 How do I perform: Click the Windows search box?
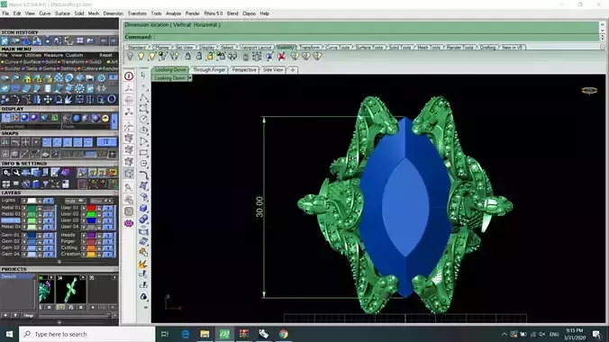pyautogui.click(x=87, y=334)
